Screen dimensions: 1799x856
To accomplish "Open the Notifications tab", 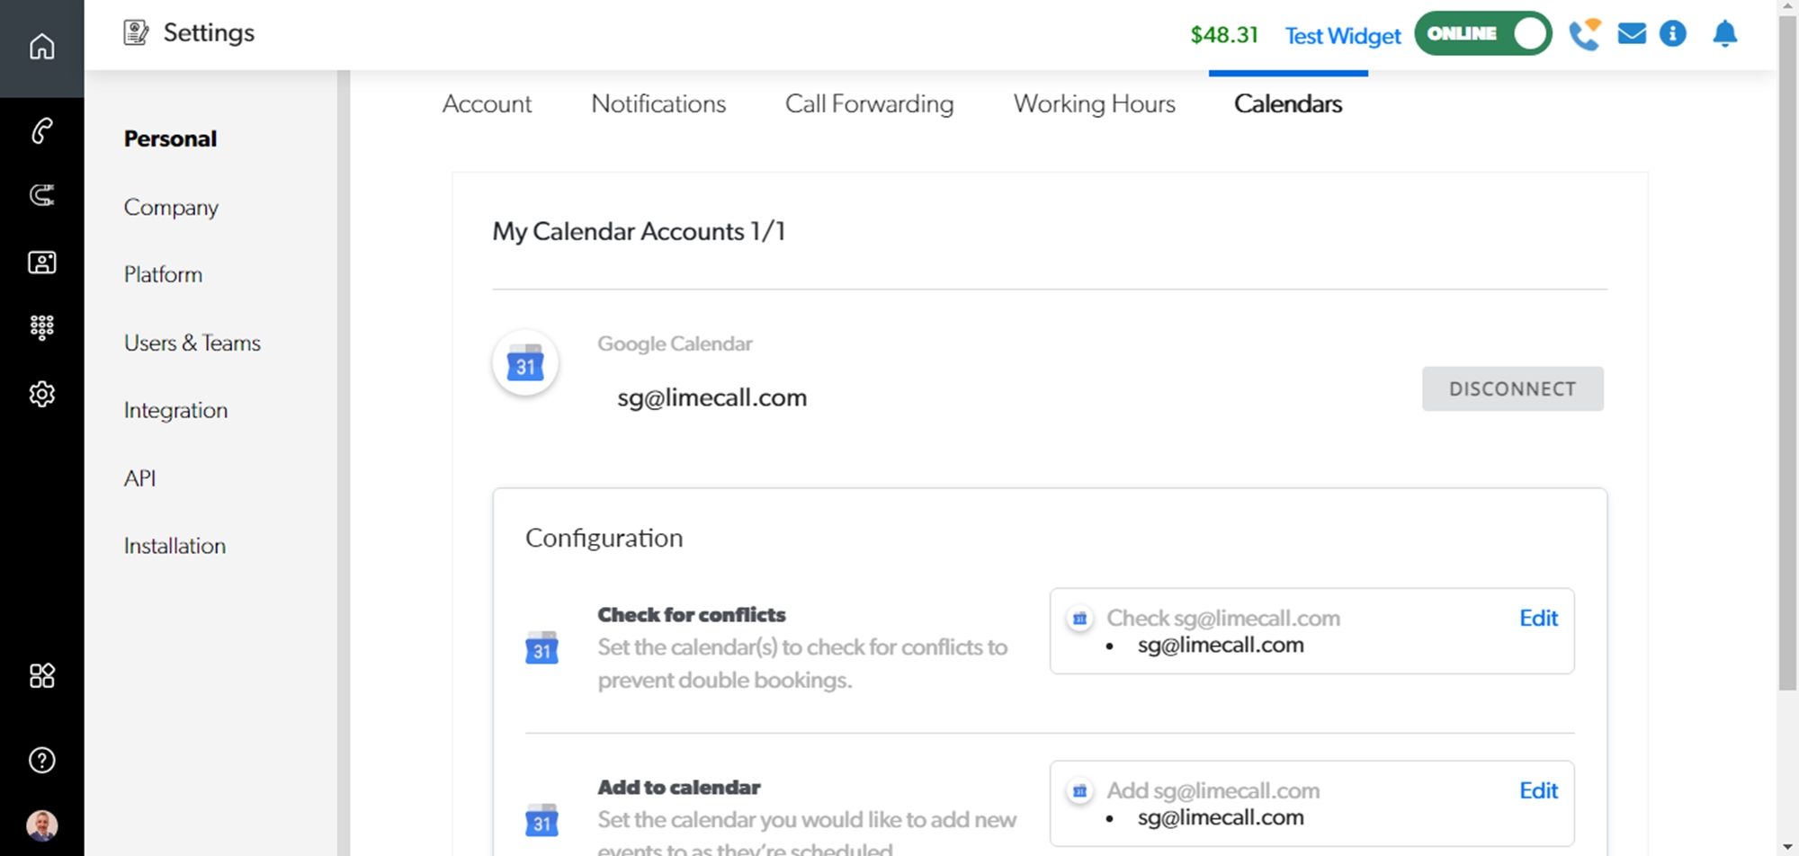I will [658, 104].
